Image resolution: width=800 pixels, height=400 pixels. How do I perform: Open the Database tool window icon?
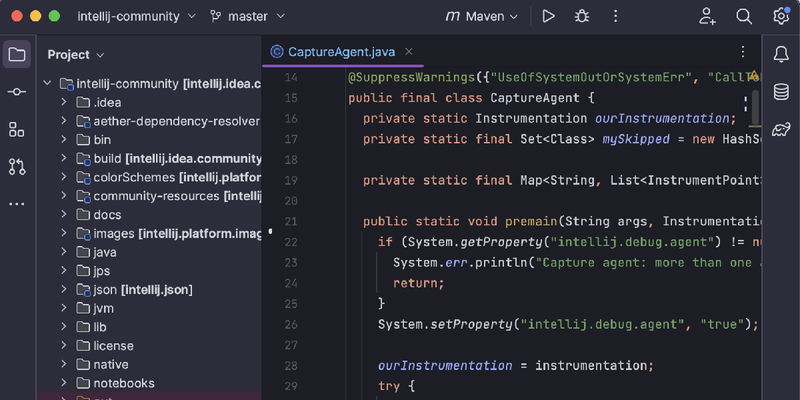pyautogui.click(x=781, y=91)
